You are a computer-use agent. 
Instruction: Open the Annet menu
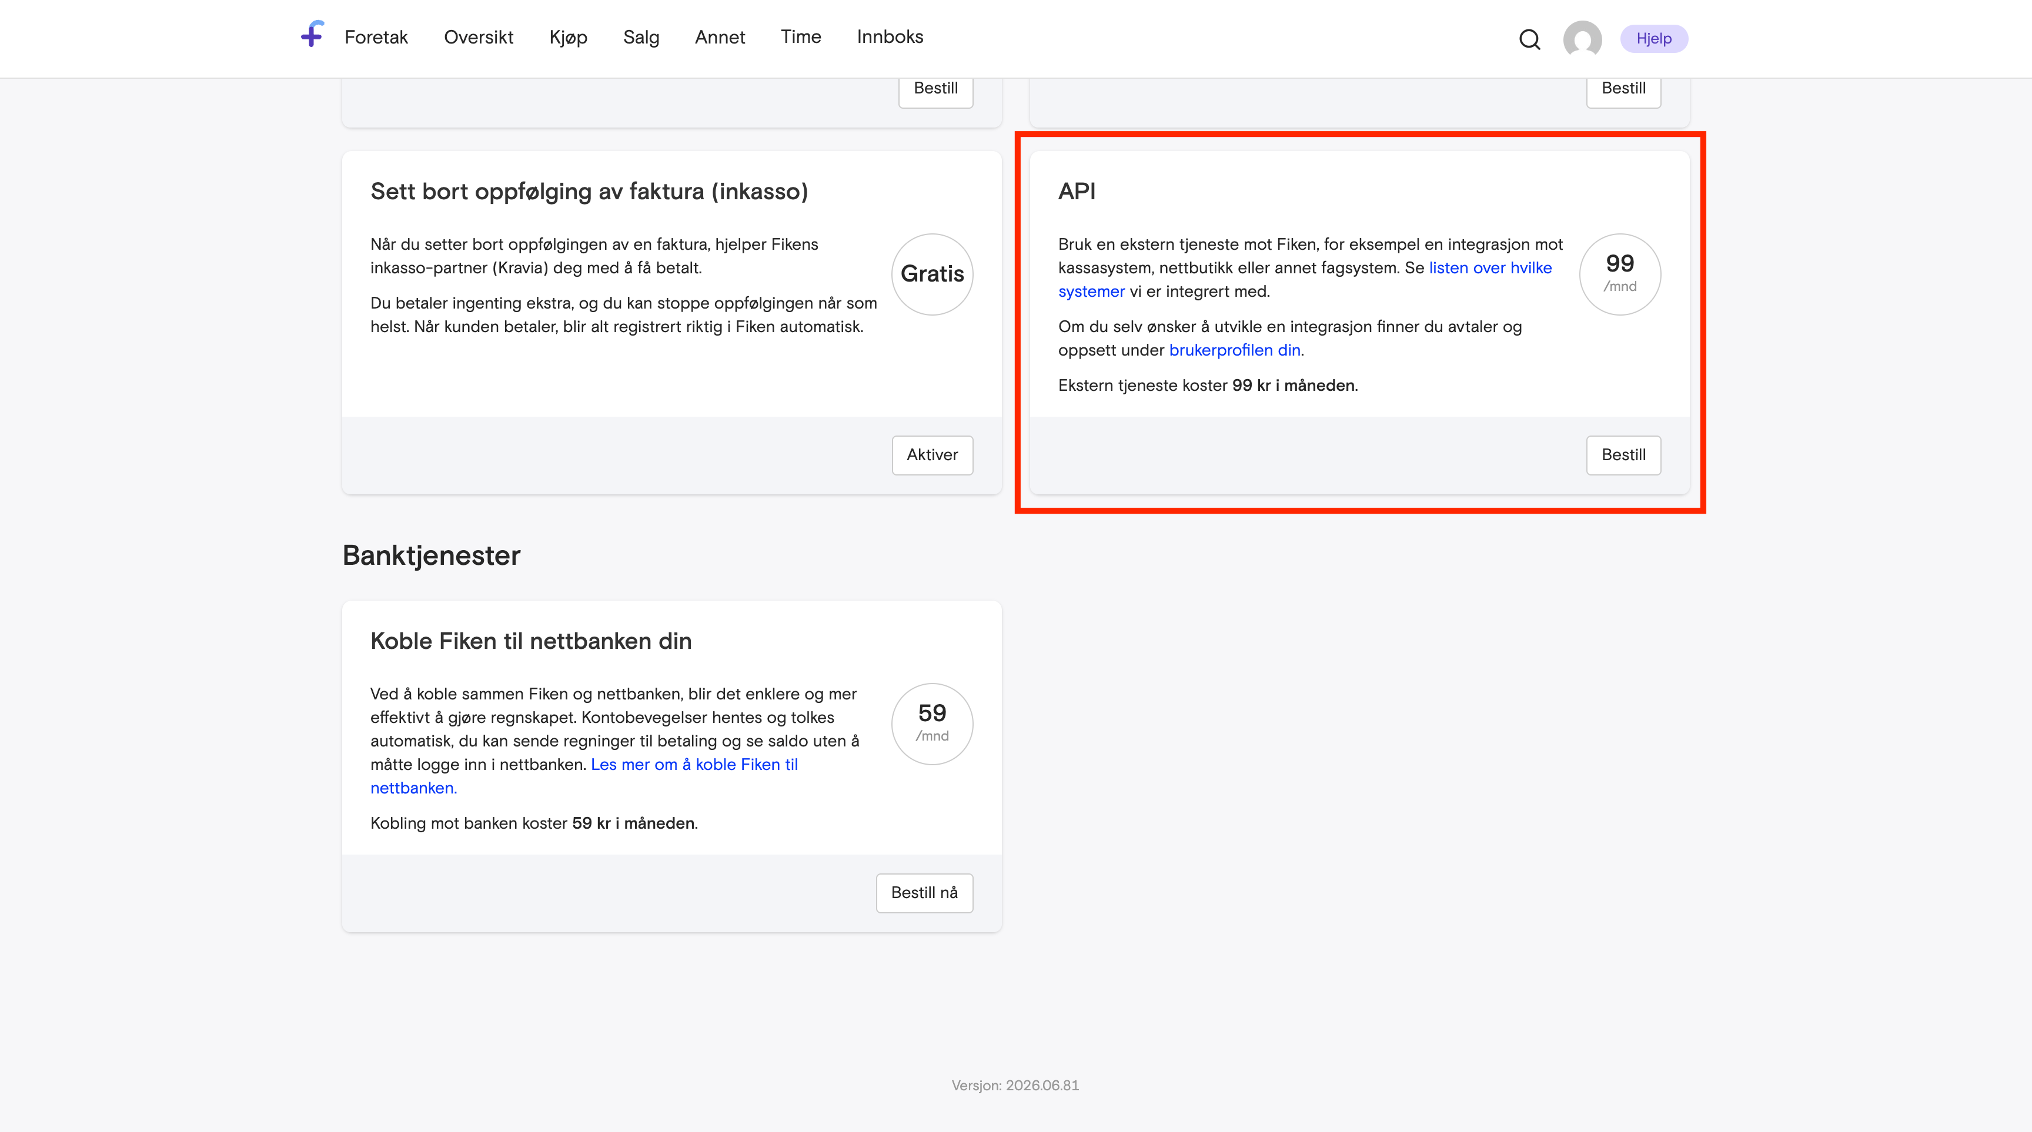pyautogui.click(x=720, y=37)
